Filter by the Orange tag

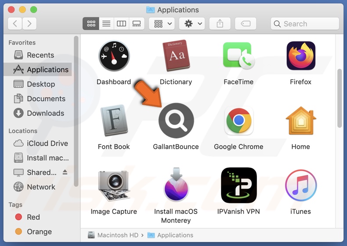[x=37, y=232]
